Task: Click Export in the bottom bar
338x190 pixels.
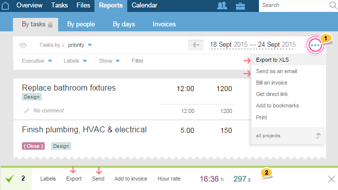Action: point(74,179)
